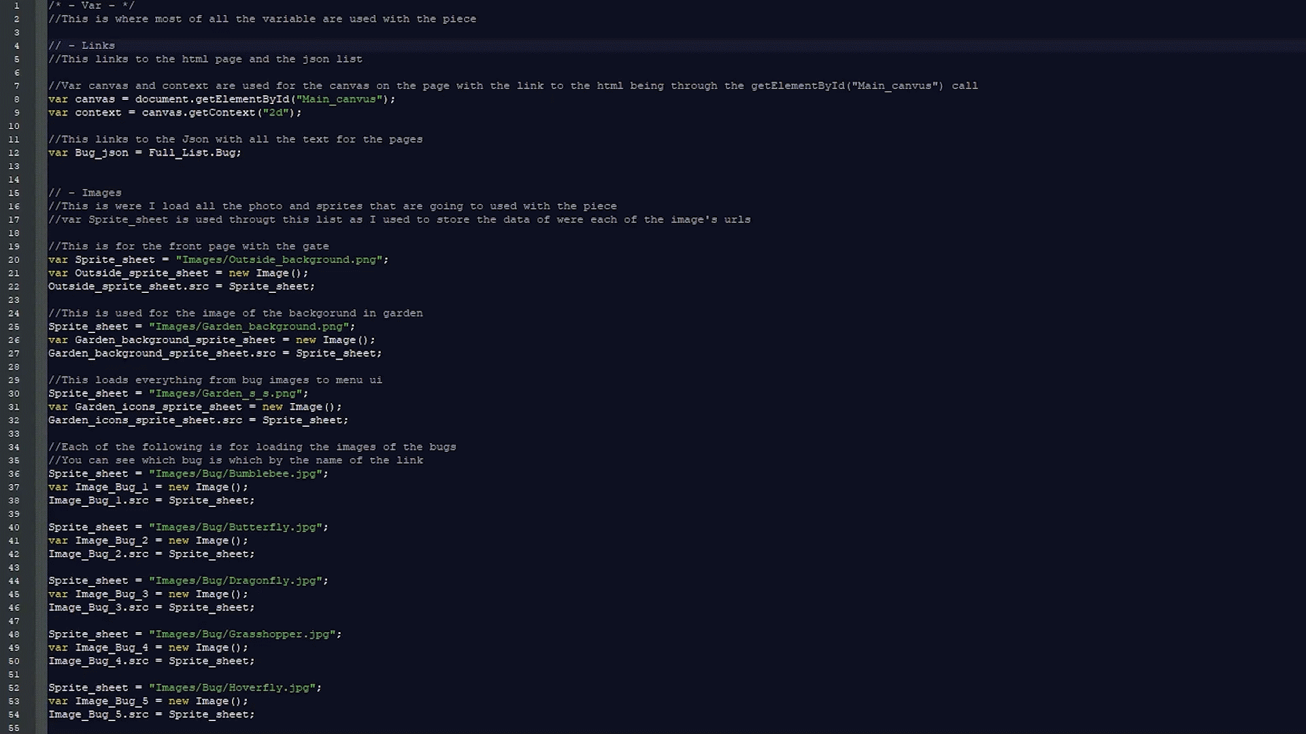1306x734 pixels.
Task: Click "Image_Bug_2.src" on line 42
Action: (x=98, y=555)
